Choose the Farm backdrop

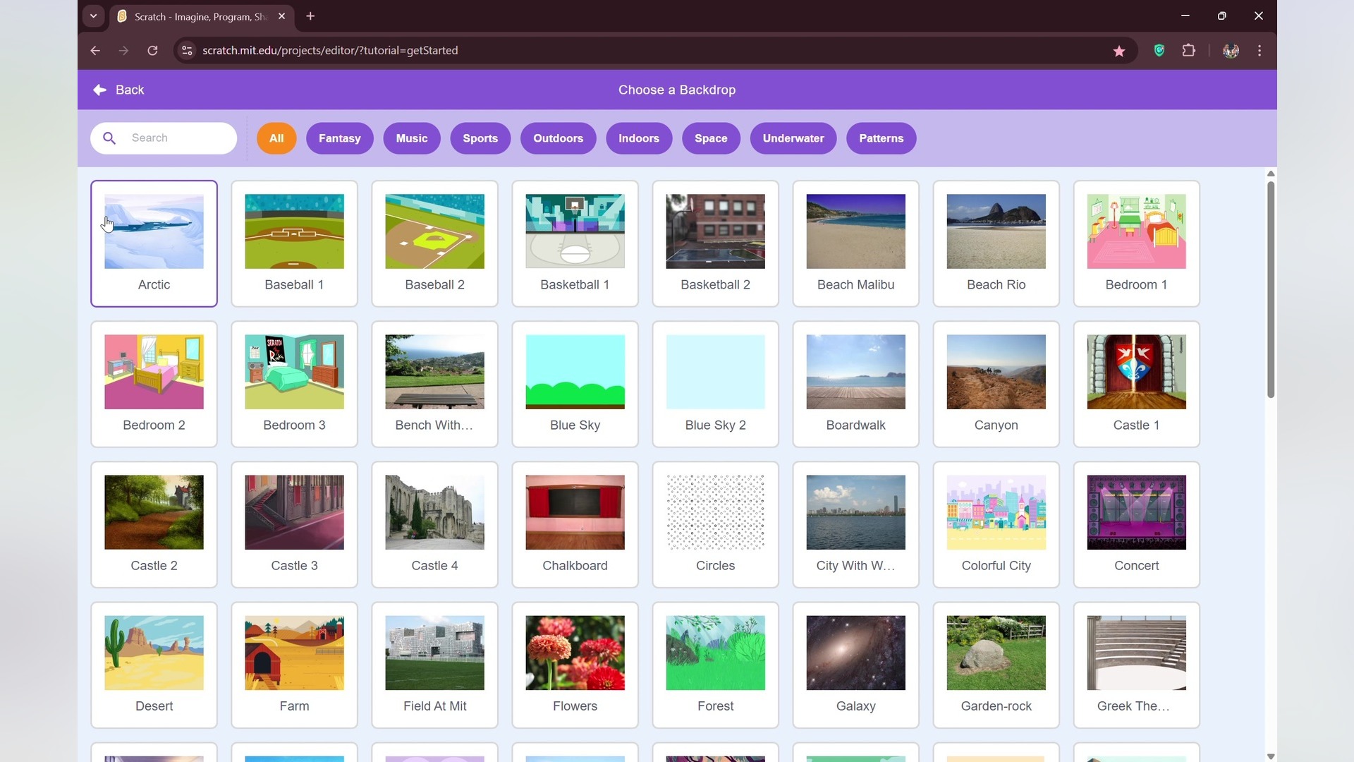pyautogui.click(x=294, y=665)
